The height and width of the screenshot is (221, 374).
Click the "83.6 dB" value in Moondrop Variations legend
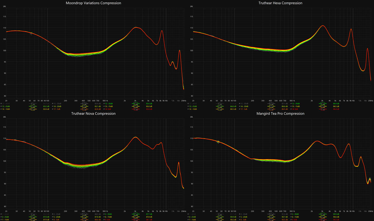pos(149,104)
